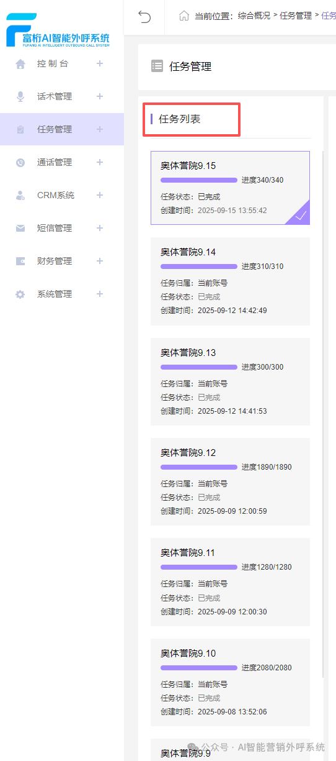Image resolution: width=336 pixels, height=761 pixels.
Task: Click progress bar of 奥体营院9.15
Action: pos(199,180)
